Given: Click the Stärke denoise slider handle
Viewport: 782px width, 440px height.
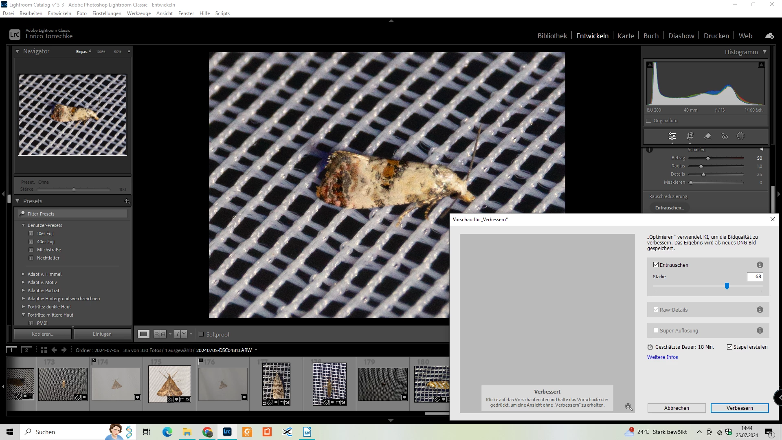Looking at the screenshot, I should [x=727, y=286].
